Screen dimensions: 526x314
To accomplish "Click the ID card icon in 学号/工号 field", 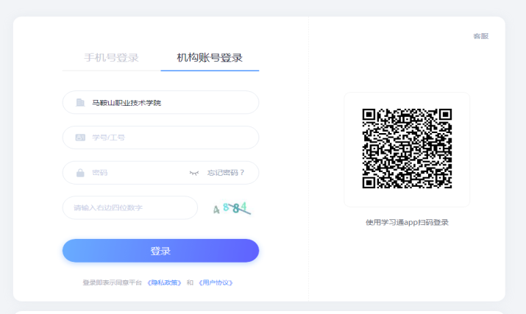I will pos(80,138).
